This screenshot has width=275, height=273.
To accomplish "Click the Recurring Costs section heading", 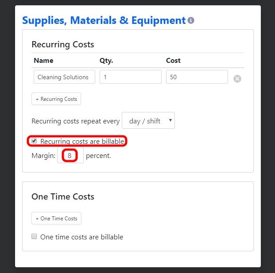I will (63, 45).
